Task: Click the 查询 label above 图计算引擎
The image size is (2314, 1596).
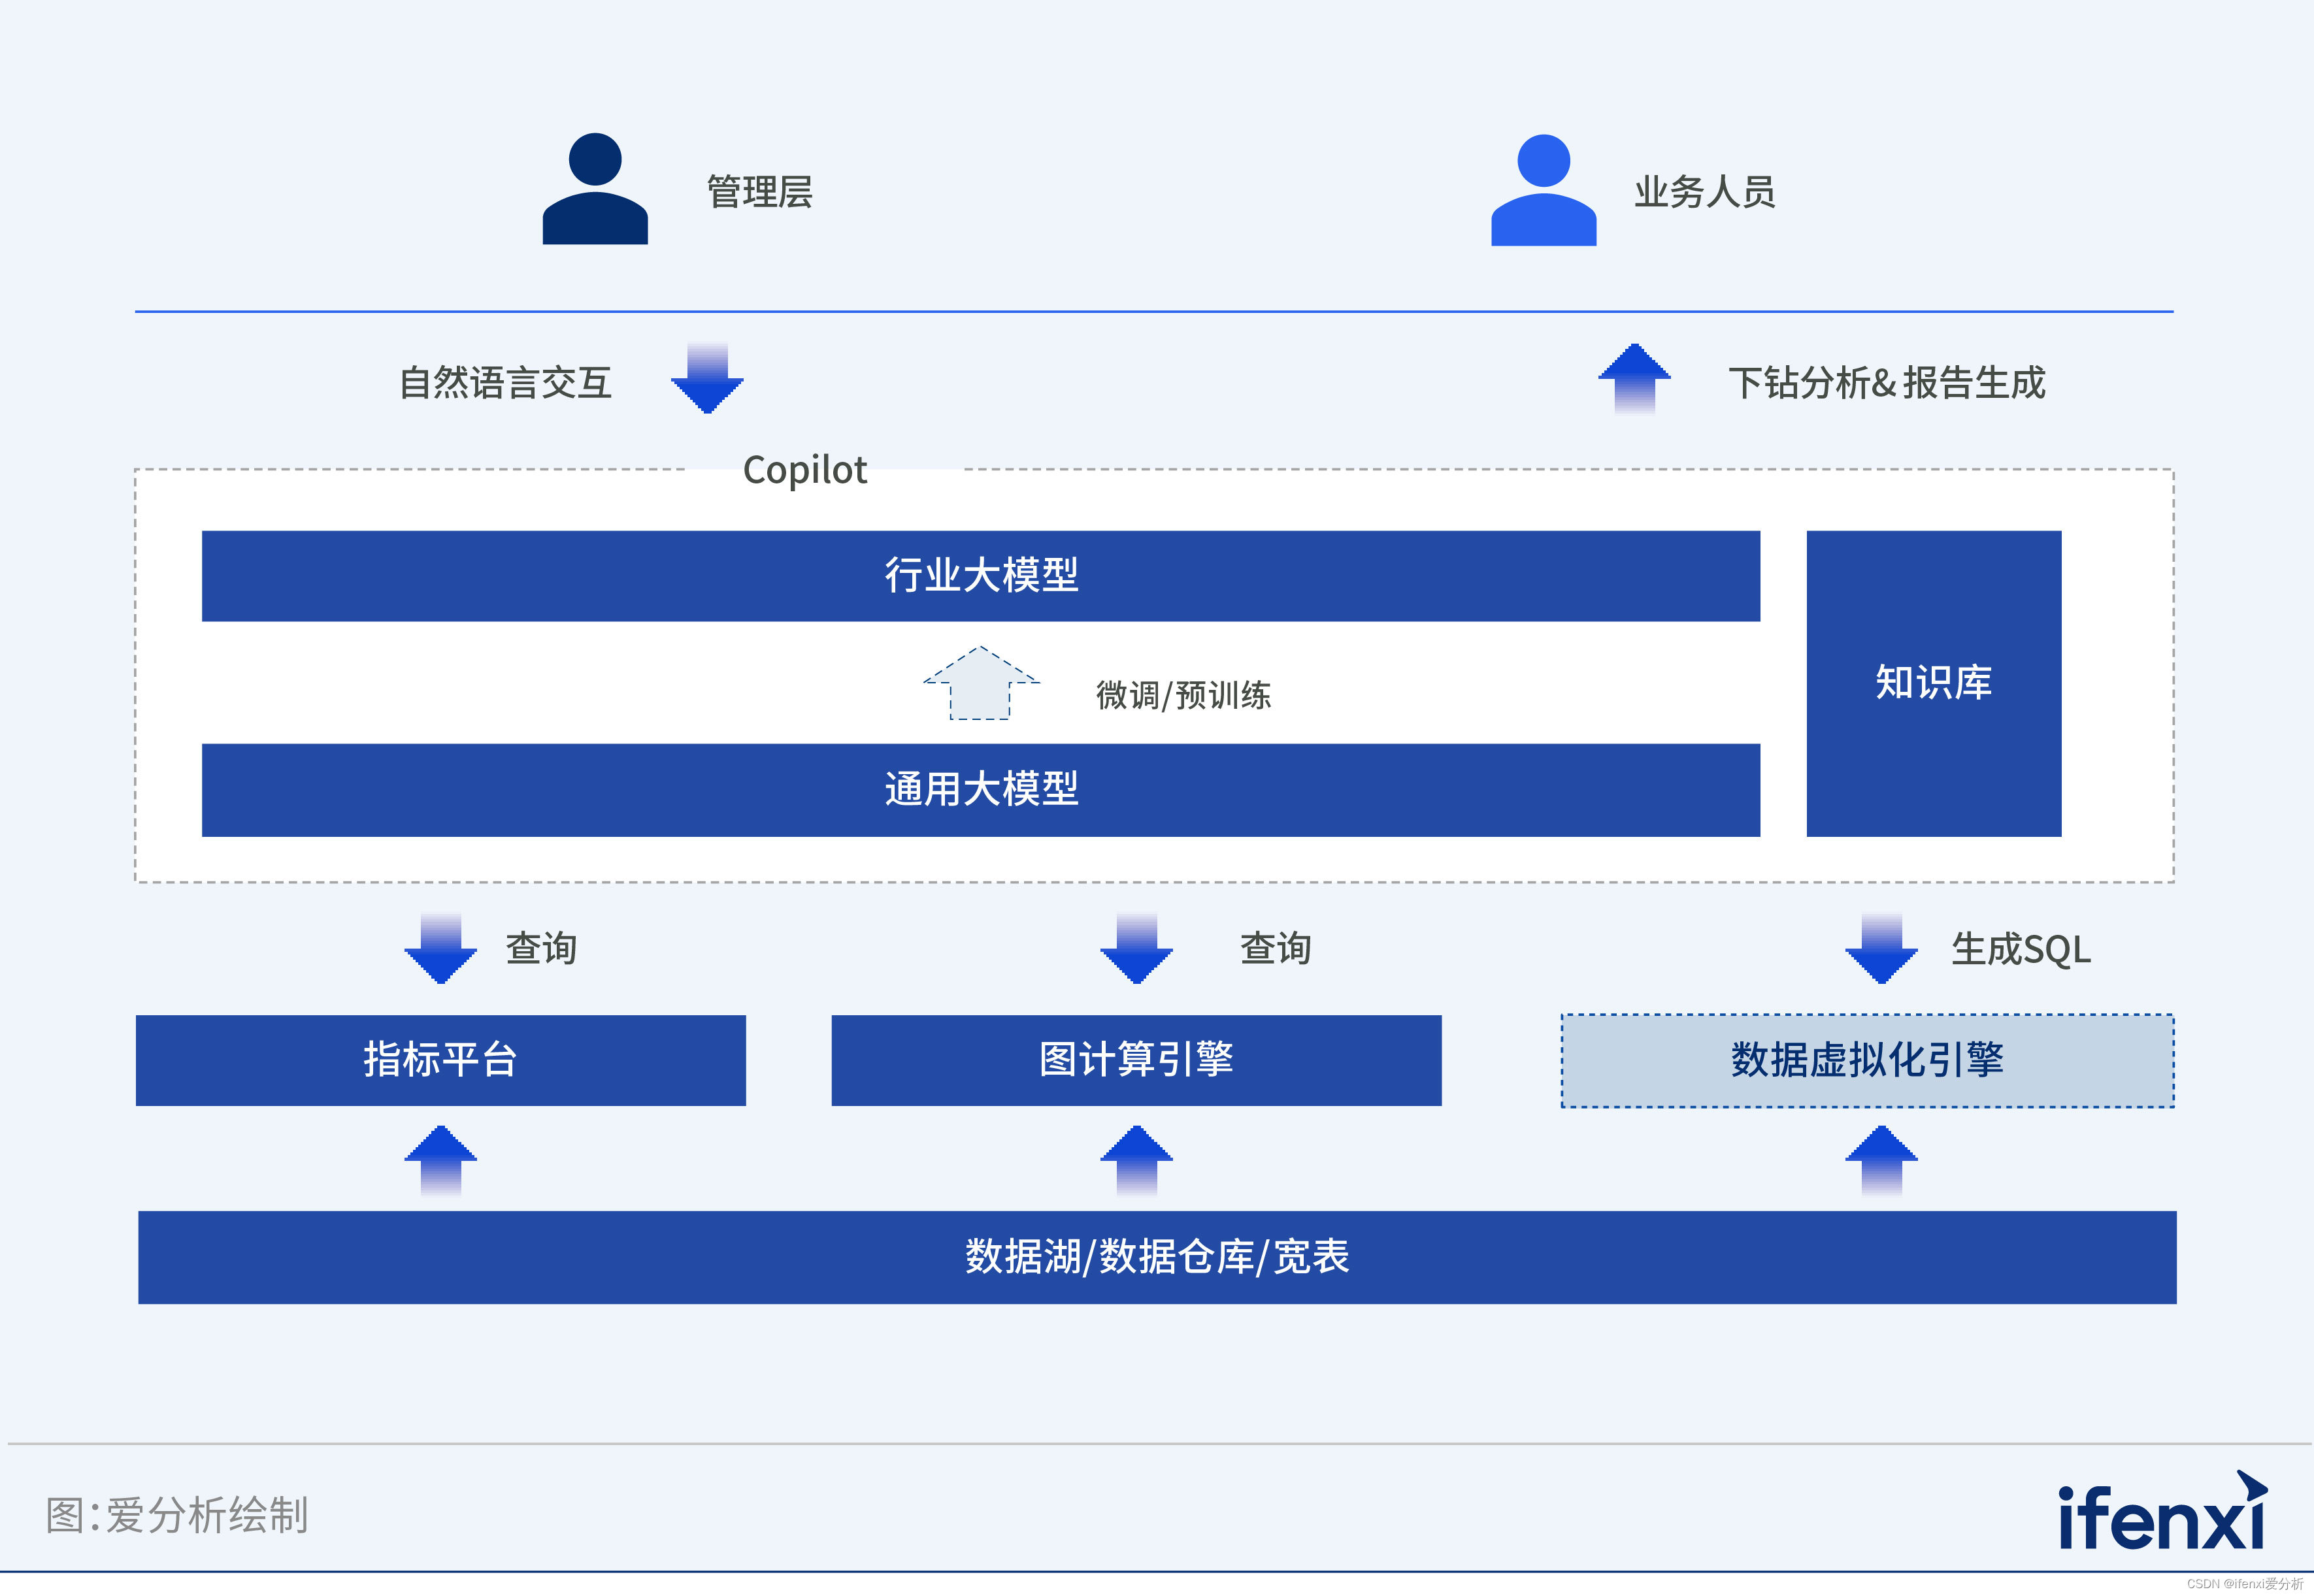Action: [x=1276, y=948]
